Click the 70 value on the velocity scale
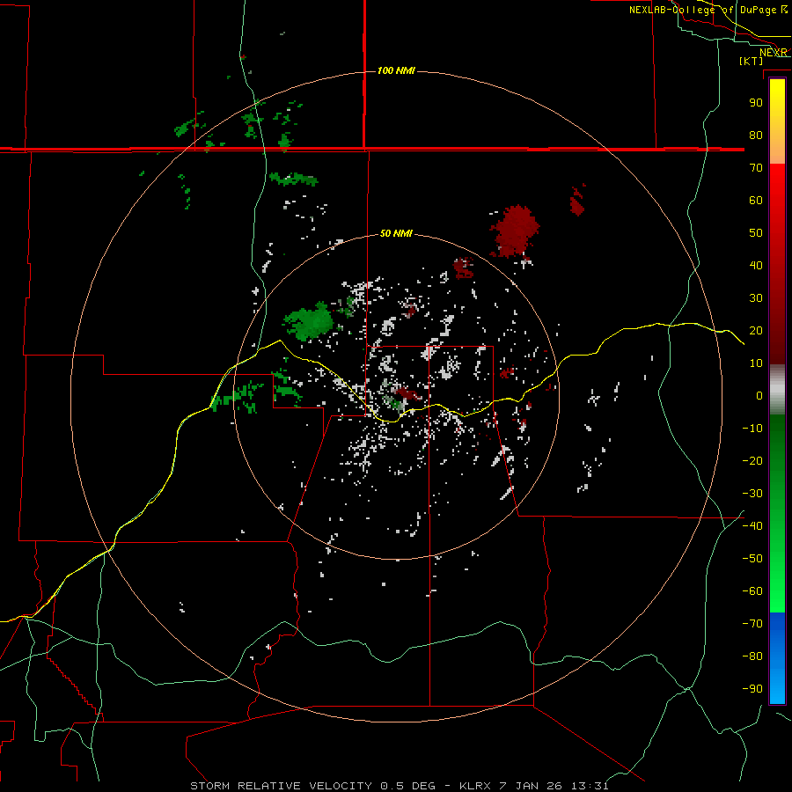Image resolution: width=792 pixels, height=792 pixels. coord(756,168)
